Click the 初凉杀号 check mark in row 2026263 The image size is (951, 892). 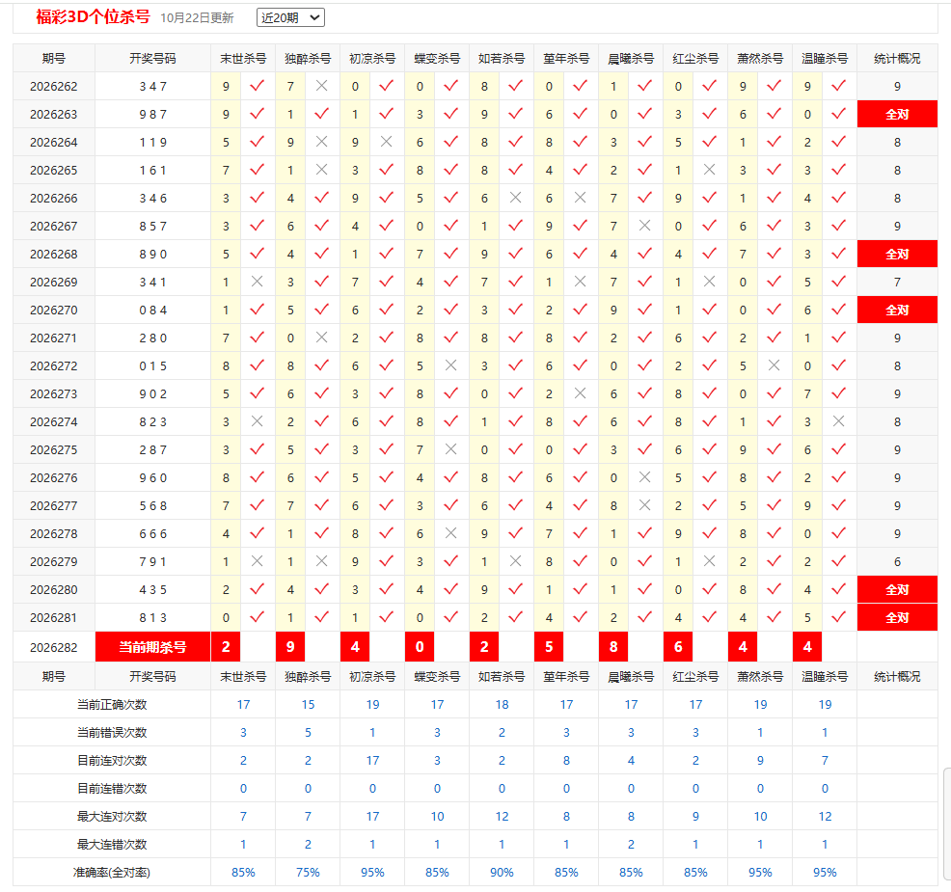386,114
